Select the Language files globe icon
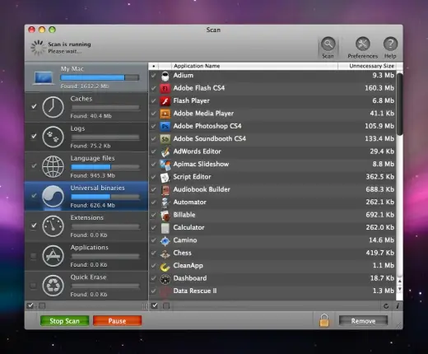The height and width of the screenshot is (354, 428). [x=53, y=166]
